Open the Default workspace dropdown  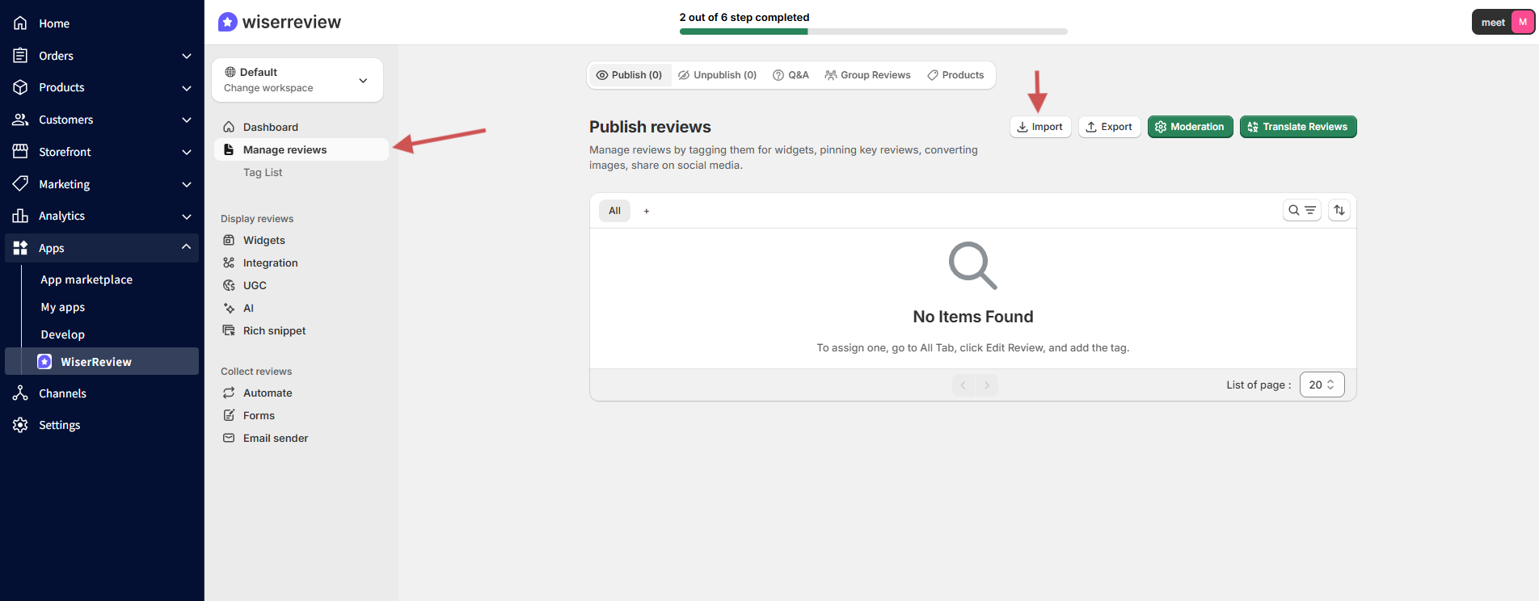click(297, 80)
